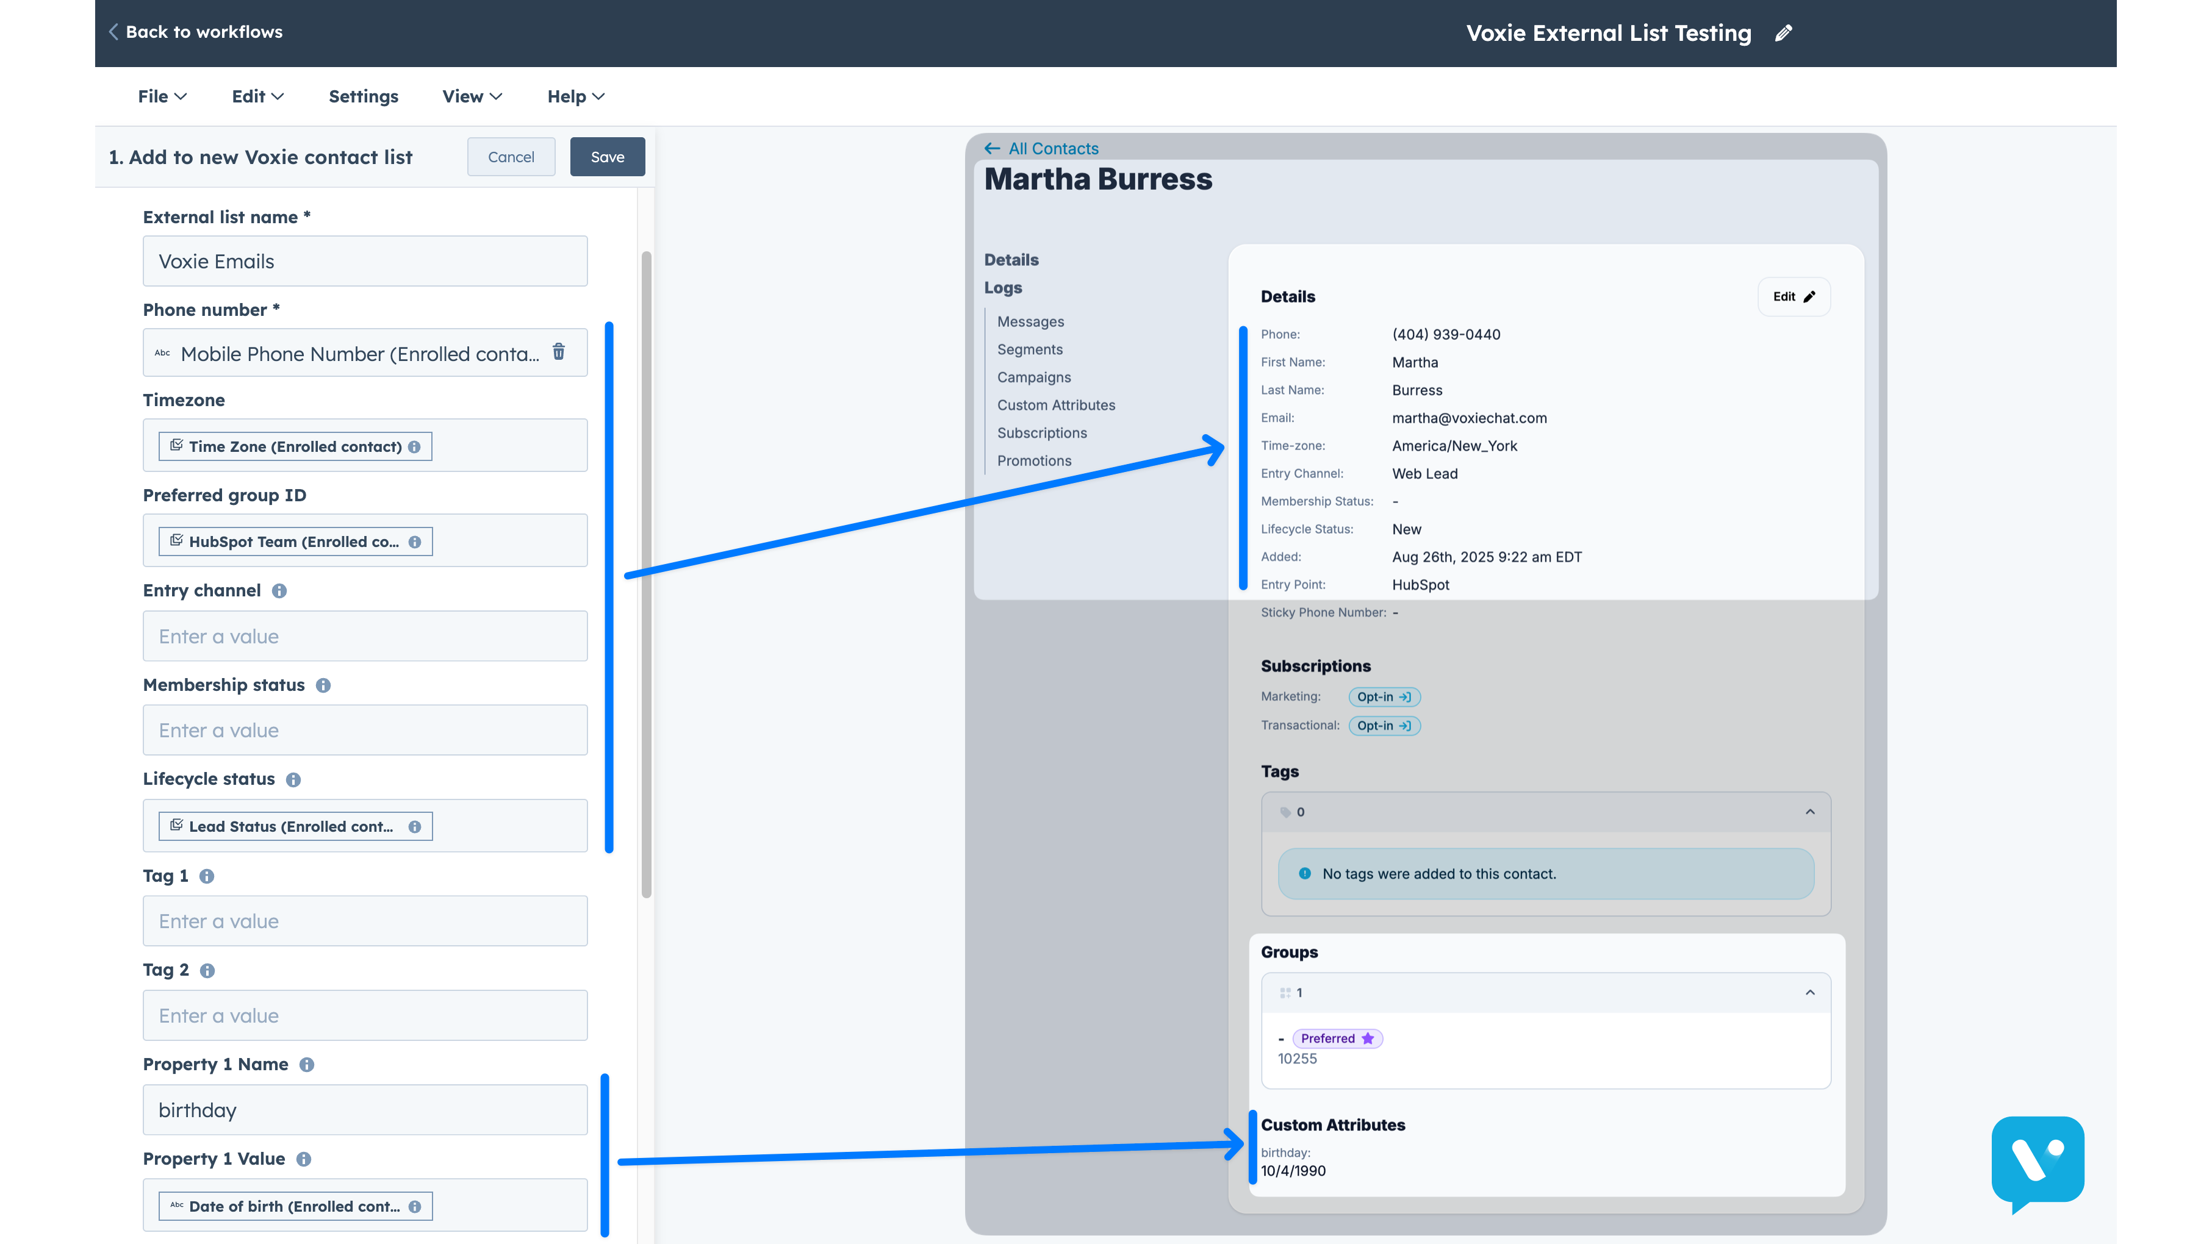
Task: Click the group ID 10255
Action: [x=1296, y=1059]
